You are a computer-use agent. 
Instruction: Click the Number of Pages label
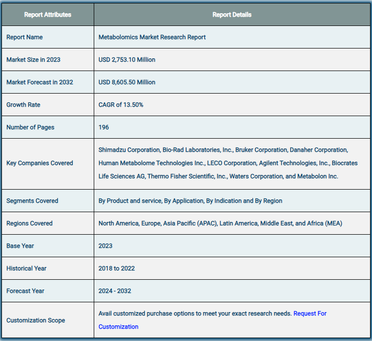(x=30, y=127)
